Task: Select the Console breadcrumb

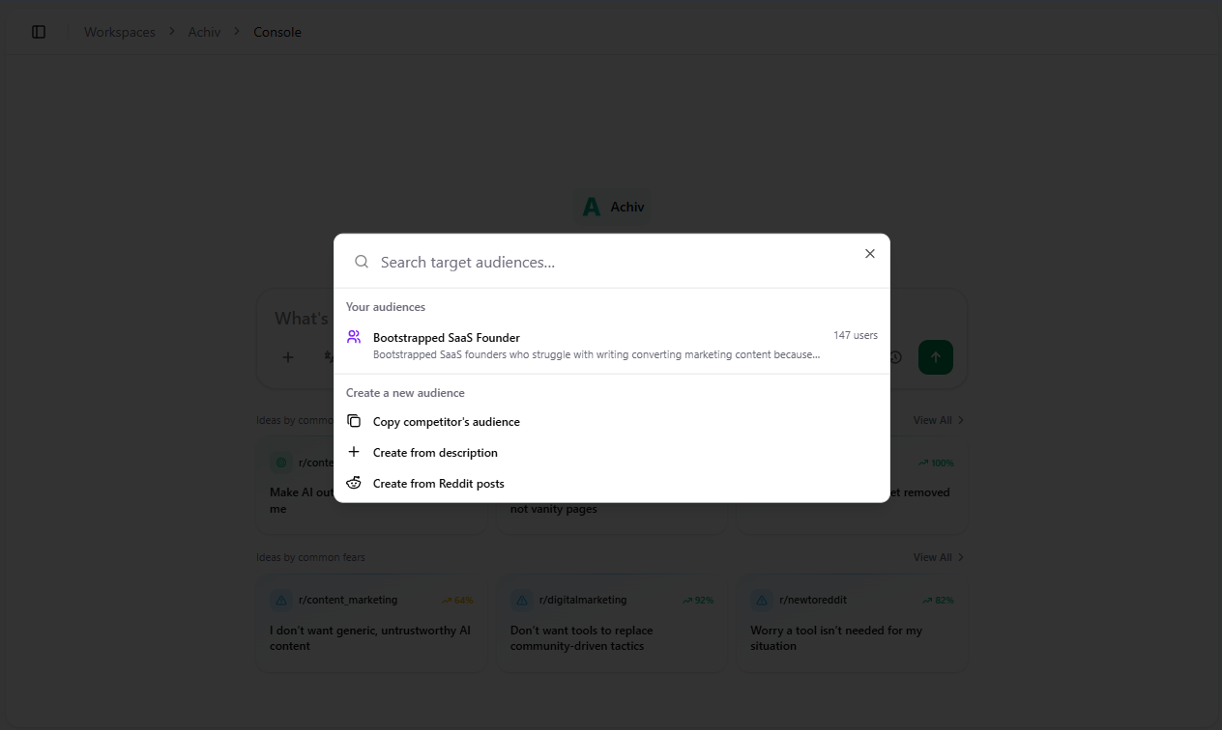Action: click(277, 32)
